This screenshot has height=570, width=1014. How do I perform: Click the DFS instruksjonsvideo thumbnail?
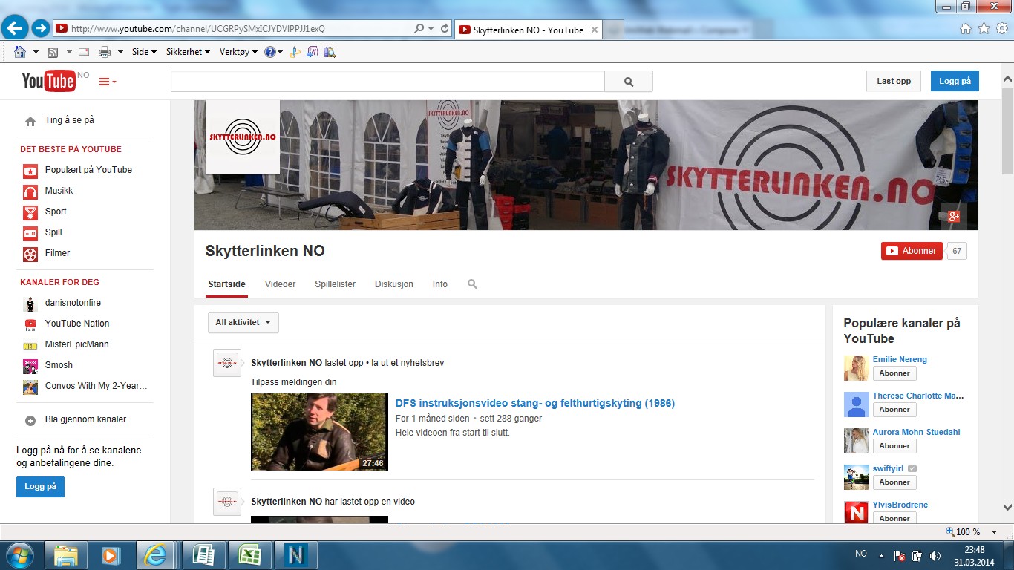[319, 432]
